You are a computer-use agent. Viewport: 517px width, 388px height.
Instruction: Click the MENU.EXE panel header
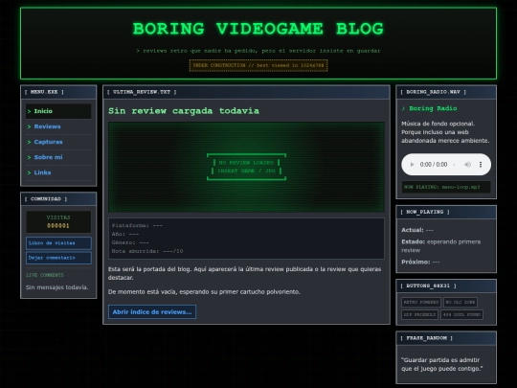click(x=58, y=92)
